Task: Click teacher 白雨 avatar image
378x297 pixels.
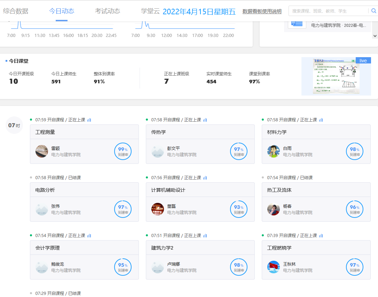Action: 274,151
